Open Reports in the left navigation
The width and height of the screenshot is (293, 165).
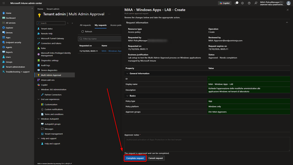click(x=9, y=52)
